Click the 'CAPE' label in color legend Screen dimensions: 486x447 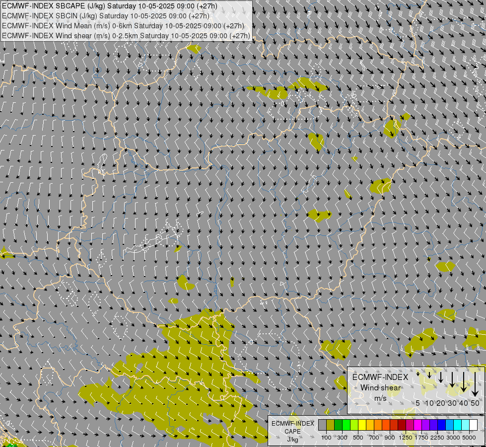tap(293, 431)
